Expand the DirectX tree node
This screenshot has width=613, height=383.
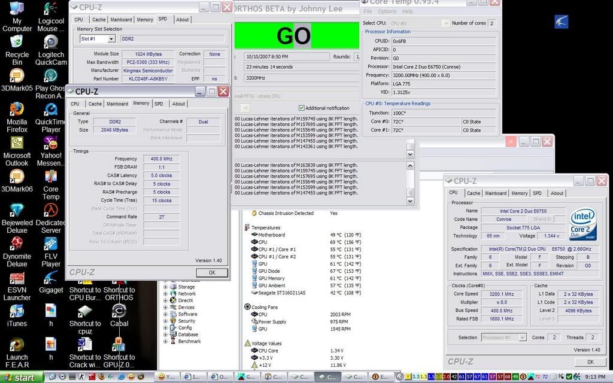(x=165, y=300)
